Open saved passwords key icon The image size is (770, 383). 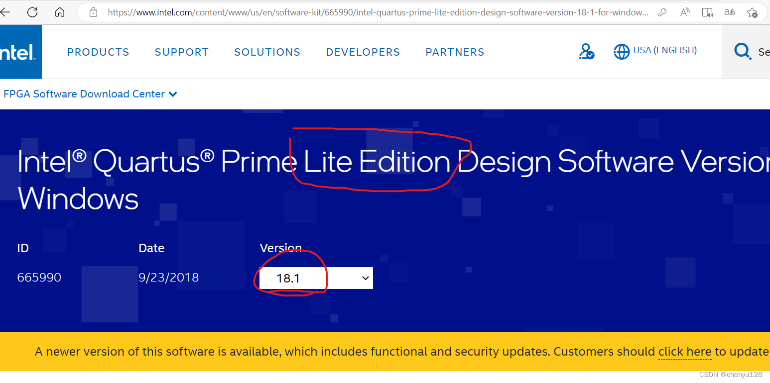662,12
